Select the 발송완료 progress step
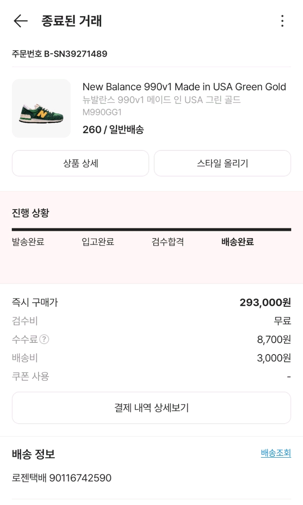This screenshot has height=505, width=303. 27,243
